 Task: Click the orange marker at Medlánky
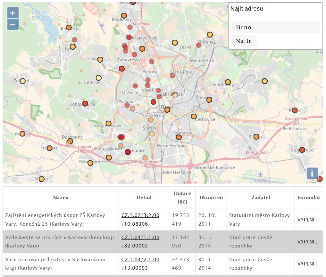(124, 15)
